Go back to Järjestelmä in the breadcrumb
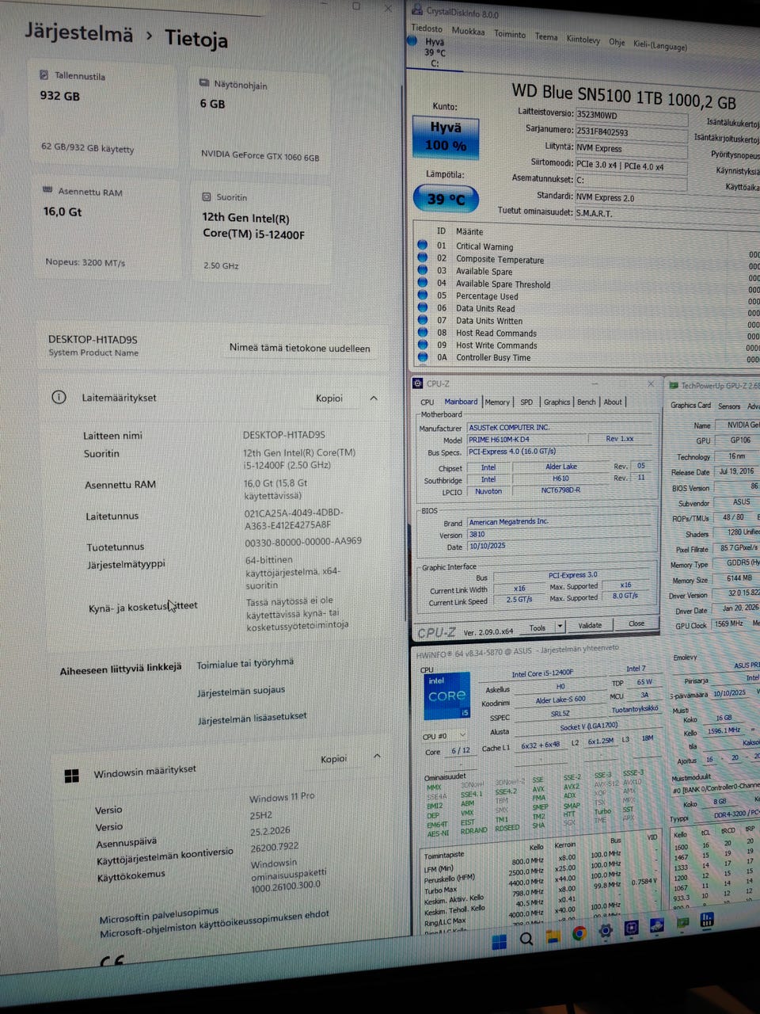The width and height of the screenshot is (760, 1014). [78, 32]
